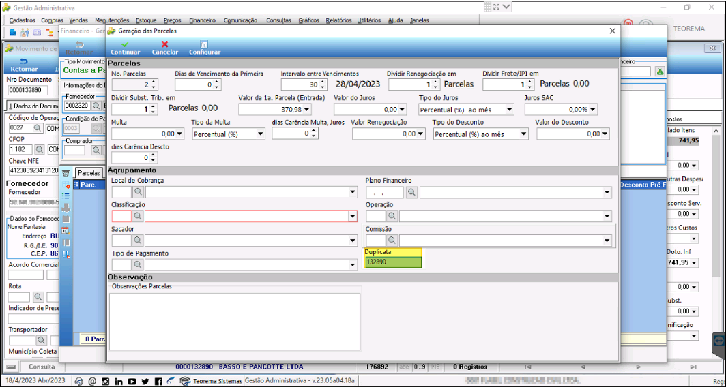Screen dimensions: 726x387
Task: Open the Utilitários menu
Action: click(x=369, y=20)
